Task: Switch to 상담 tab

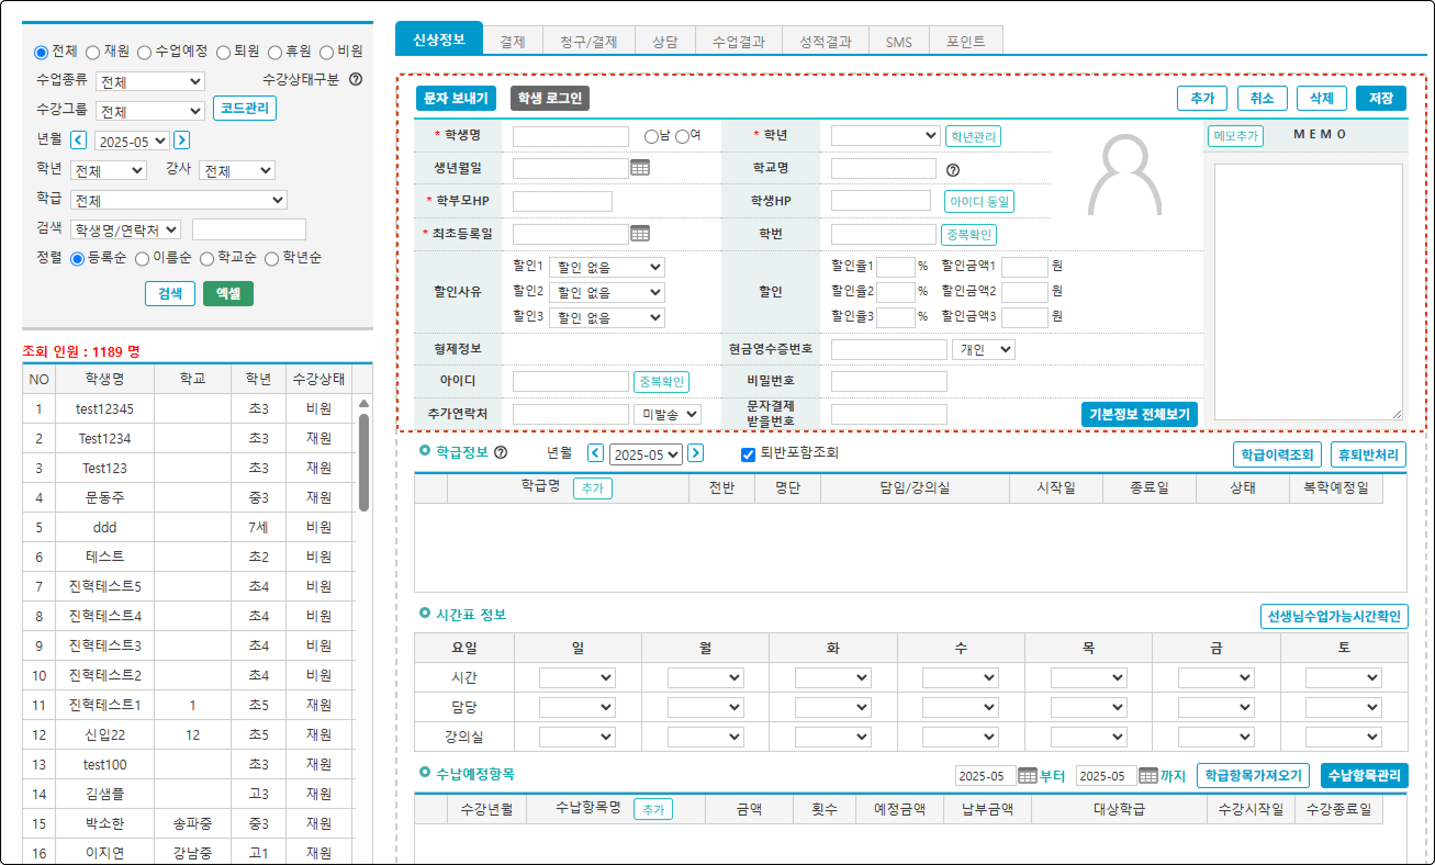Action: pos(664,42)
